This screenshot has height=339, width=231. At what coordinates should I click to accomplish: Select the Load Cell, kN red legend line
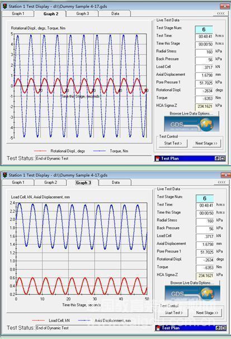[39, 320]
